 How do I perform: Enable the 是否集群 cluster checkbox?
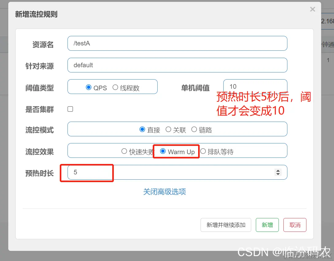click(70, 109)
